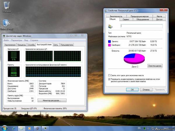Image resolution: width=175 pixels, height=131 pixels.
Task: Click the '21 276 233 728 байт' free value
Action: tap(137, 45)
